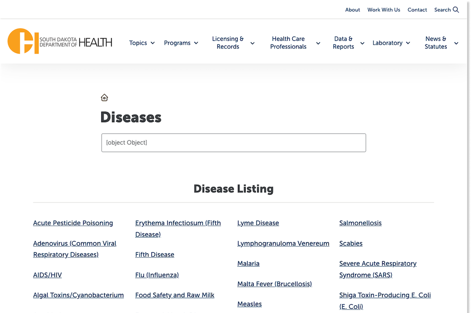Viewport: 471px width, 313px height.
Task: Click the Disease Listing heading
Action: [234, 189]
